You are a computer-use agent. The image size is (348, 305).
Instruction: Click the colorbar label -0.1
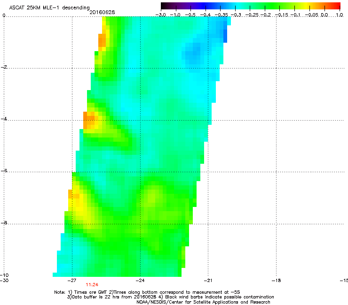(295, 15)
